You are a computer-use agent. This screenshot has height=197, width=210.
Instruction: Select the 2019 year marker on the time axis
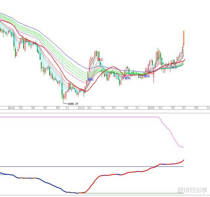(81, 108)
